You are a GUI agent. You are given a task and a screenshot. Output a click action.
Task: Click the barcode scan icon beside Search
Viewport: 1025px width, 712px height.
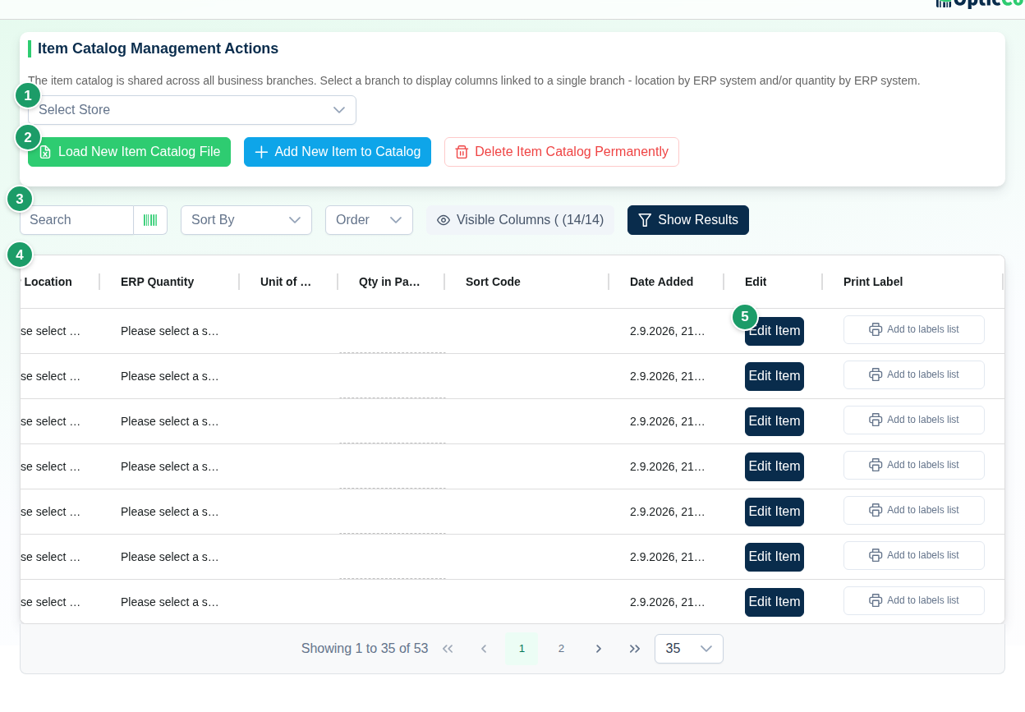pyautogui.click(x=150, y=220)
